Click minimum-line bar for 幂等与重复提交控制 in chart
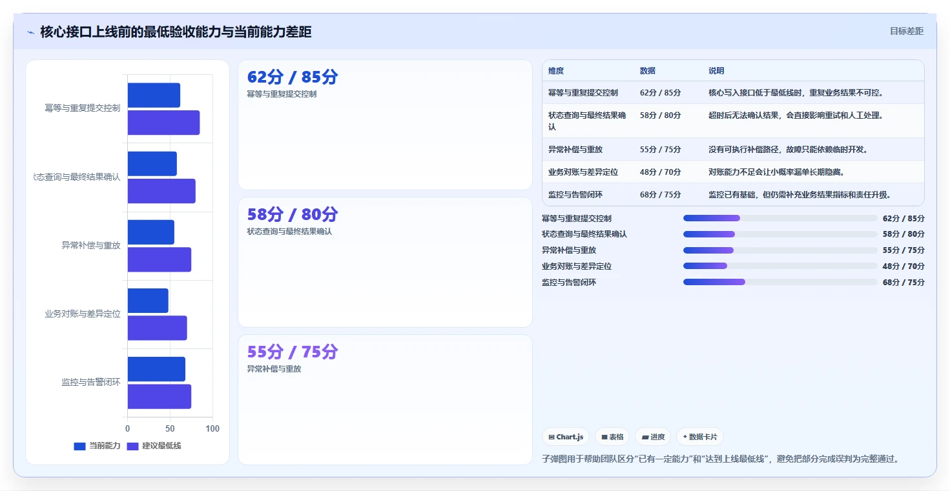Viewport: 950px width, 491px height. coord(163,123)
